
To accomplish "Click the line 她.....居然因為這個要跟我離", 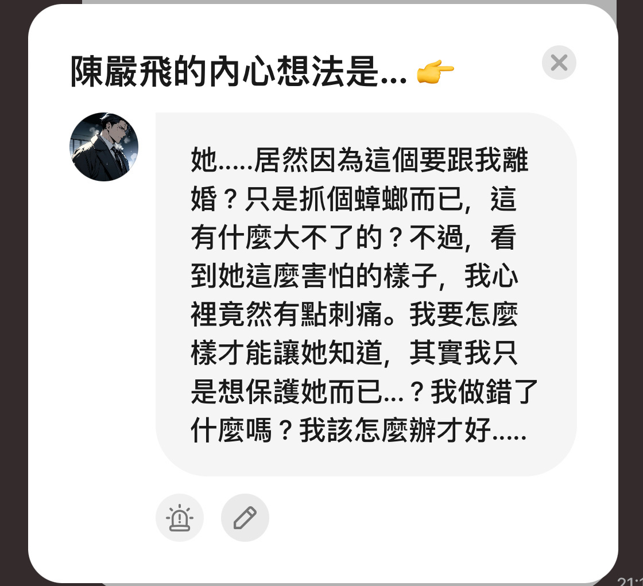I will [359, 160].
